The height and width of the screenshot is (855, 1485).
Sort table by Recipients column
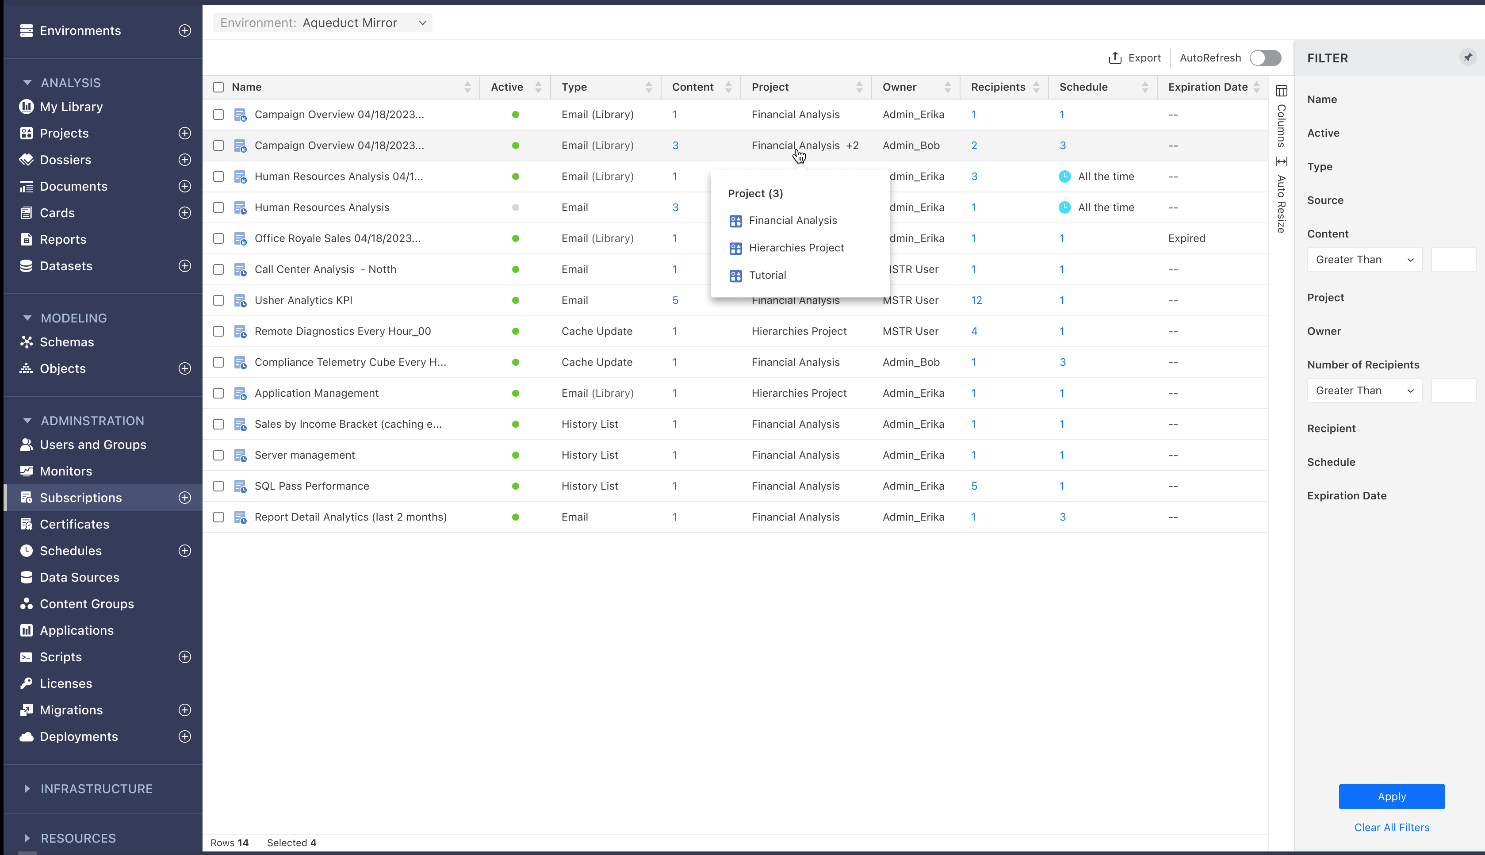pyautogui.click(x=1036, y=87)
